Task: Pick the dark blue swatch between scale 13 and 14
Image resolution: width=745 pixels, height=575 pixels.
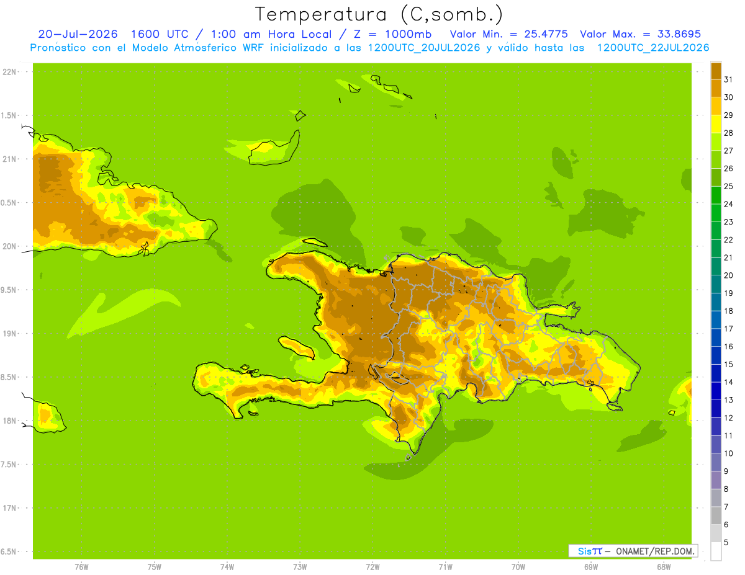Action: (x=716, y=391)
